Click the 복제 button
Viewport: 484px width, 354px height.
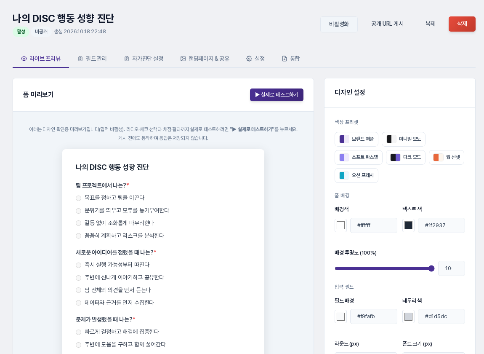pos(431,24)
